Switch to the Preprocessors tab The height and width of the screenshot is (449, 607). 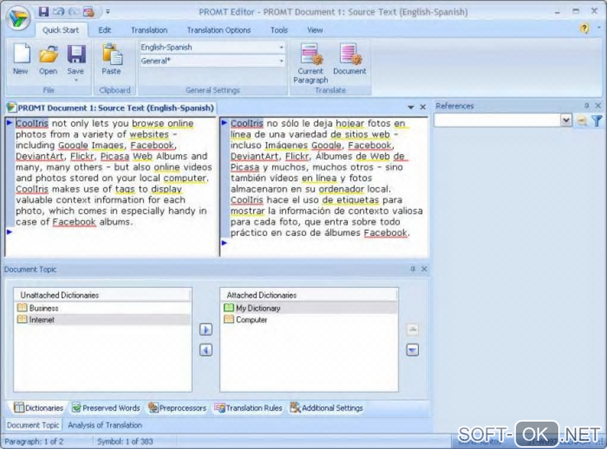coord(177,408)
